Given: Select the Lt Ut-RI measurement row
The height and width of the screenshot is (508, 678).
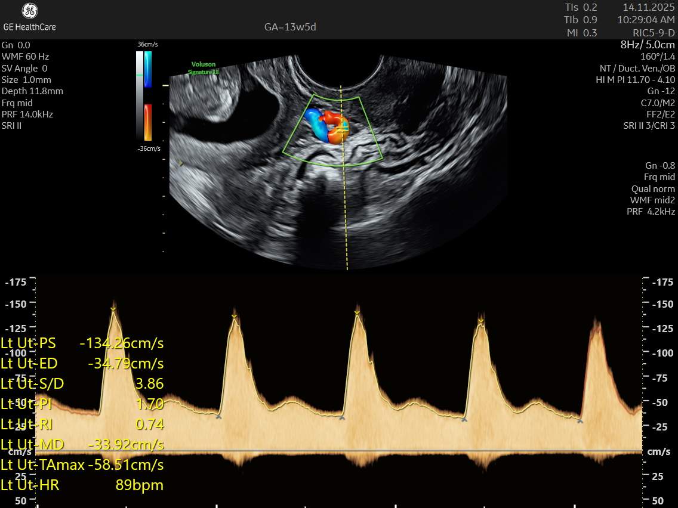Looking at the screenshot, I should coord(82,425).
